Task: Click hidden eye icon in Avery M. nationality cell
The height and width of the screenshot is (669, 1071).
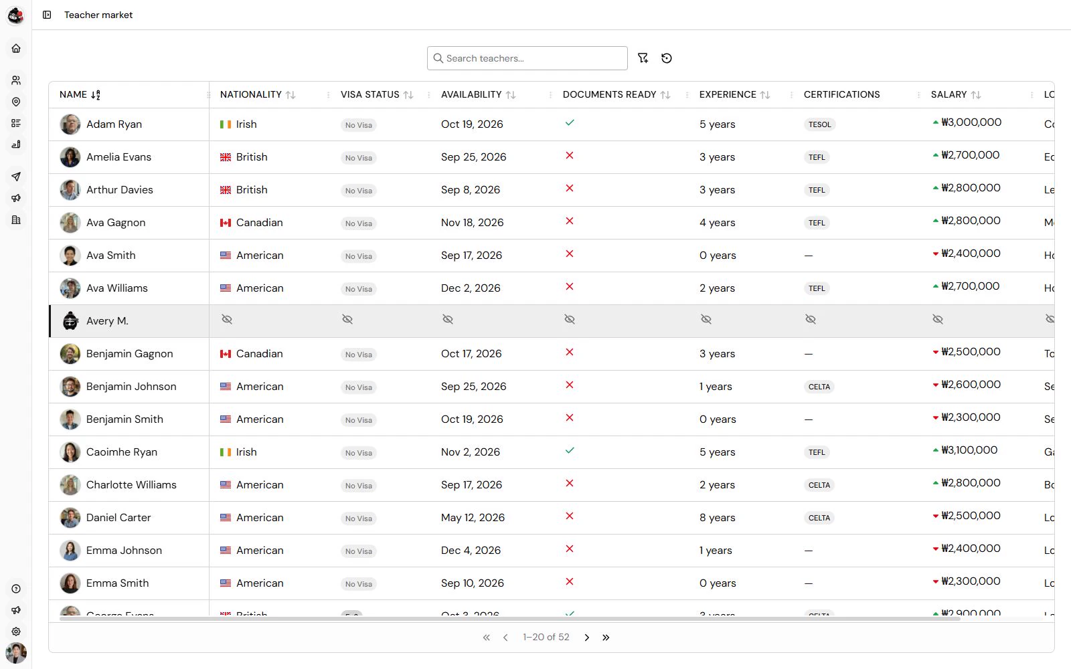Action: 227,320
